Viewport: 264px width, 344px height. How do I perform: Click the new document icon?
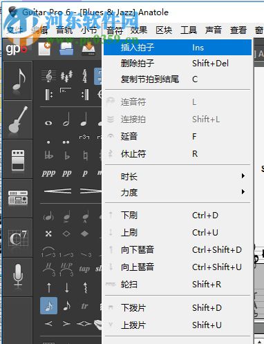[44, 49]
